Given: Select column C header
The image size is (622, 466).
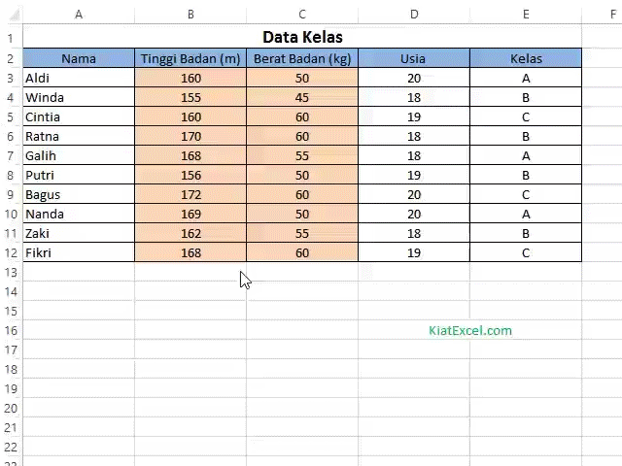Looking at the screenshot, I should click(302, 15).
